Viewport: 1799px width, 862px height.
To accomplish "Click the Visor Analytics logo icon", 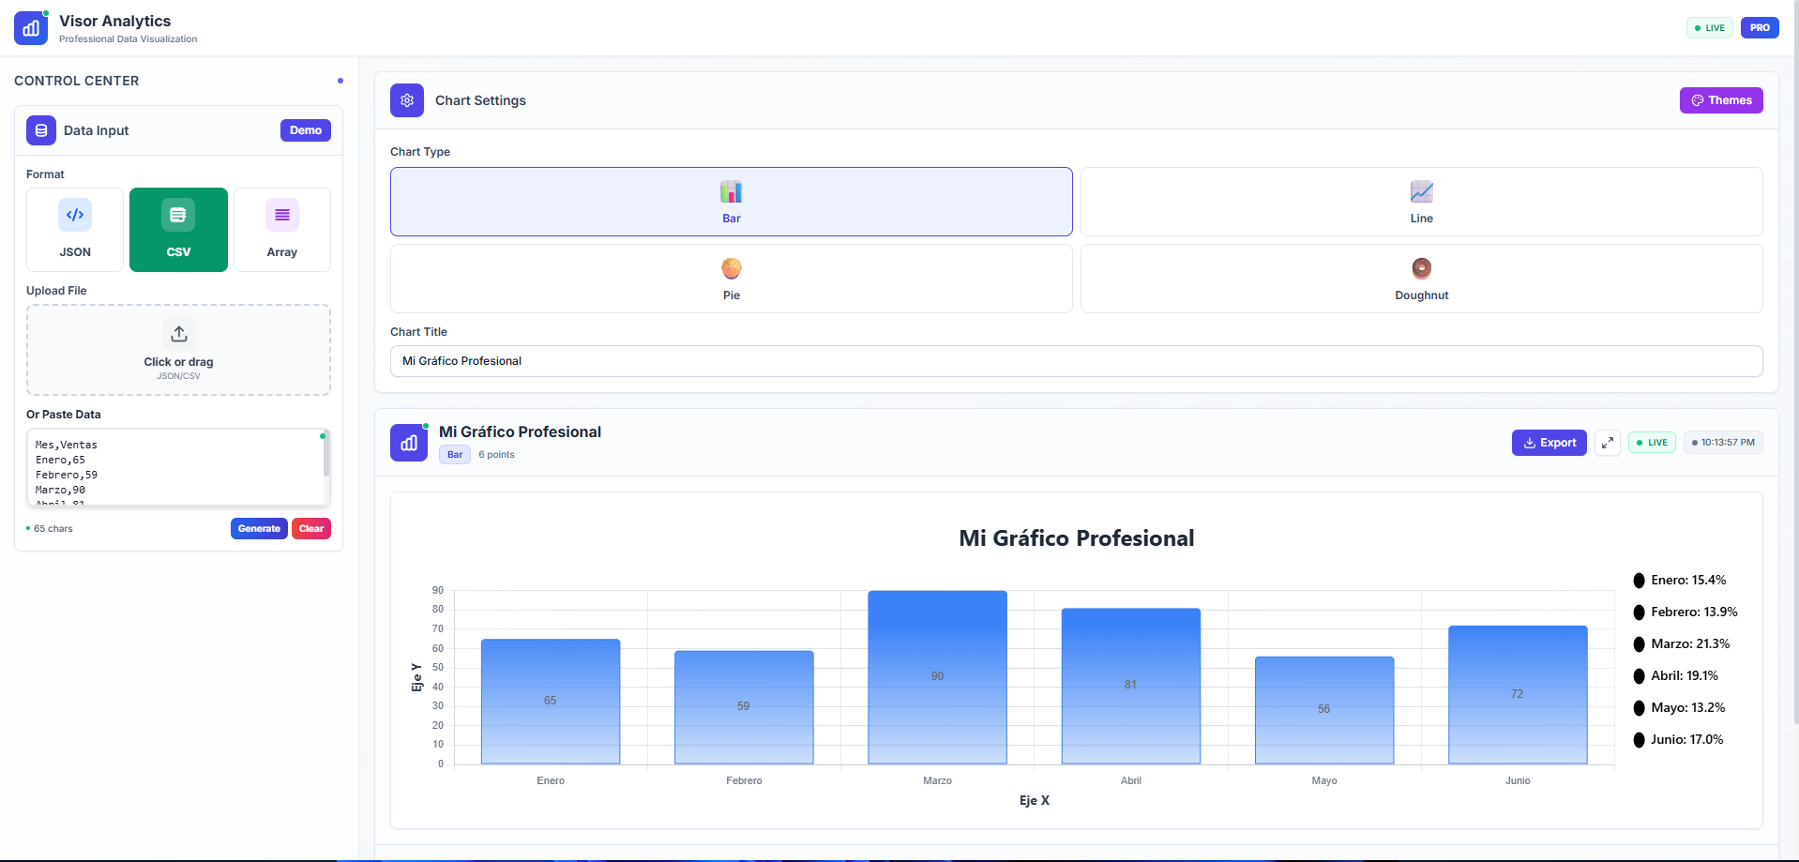I will 31,28.
